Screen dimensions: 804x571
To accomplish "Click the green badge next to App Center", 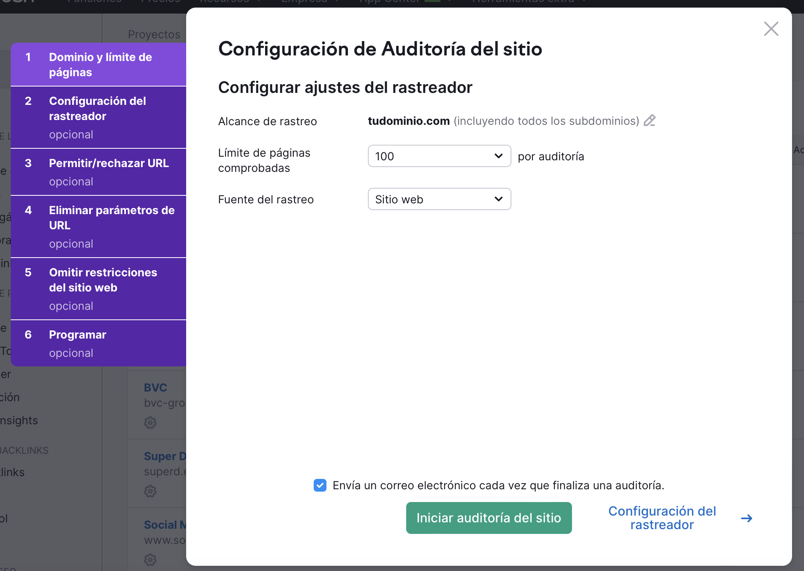I will point(434,2).
